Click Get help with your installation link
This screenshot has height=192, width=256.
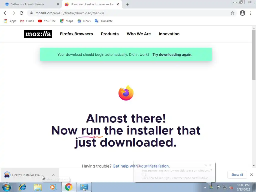(x=141, y=166)
